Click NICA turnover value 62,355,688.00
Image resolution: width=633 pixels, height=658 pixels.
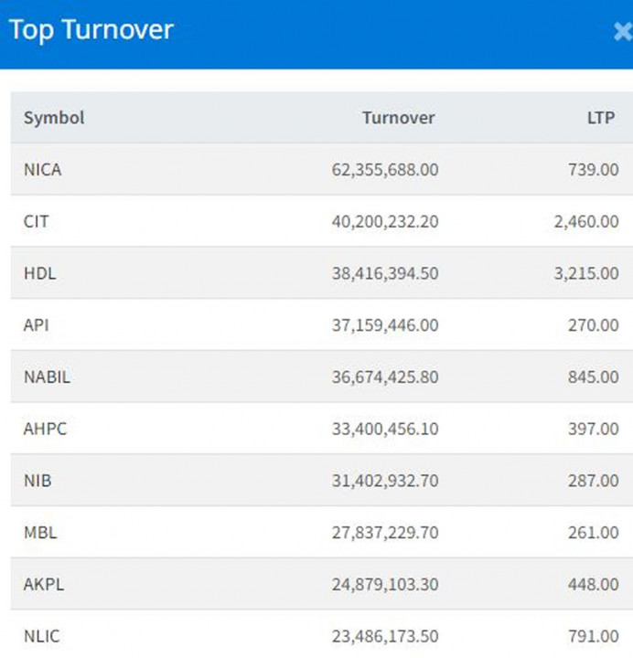(x=384, y=169)
